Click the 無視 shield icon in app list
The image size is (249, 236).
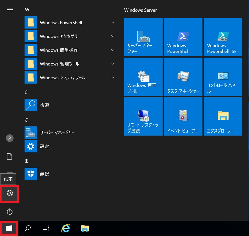31,174
